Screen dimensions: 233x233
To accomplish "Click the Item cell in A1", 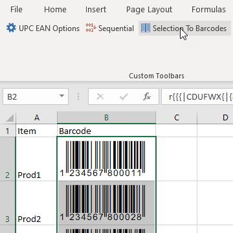I will [36, 131].
